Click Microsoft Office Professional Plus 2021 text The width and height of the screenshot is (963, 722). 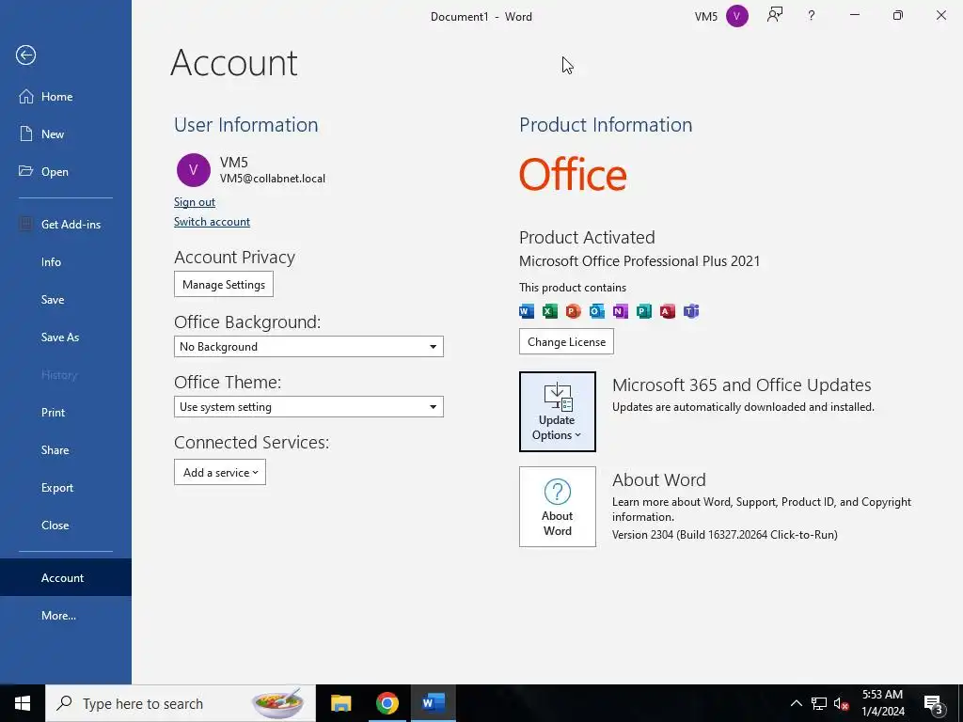pyautogui.click(x=639, y=261)
